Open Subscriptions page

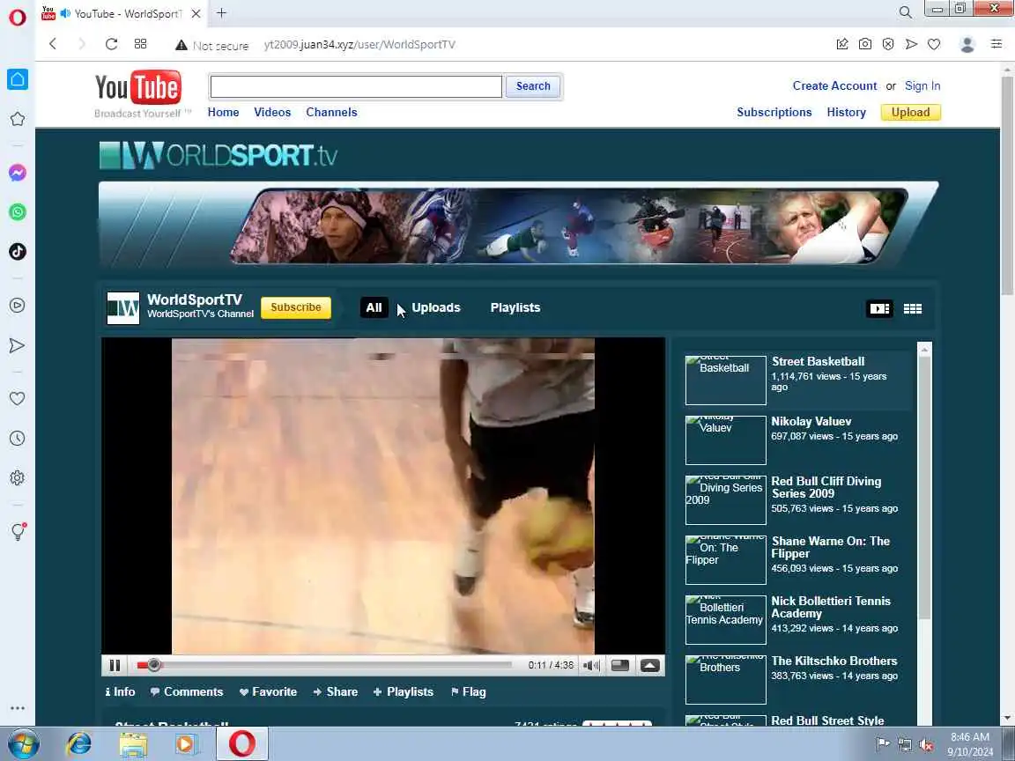774,112
